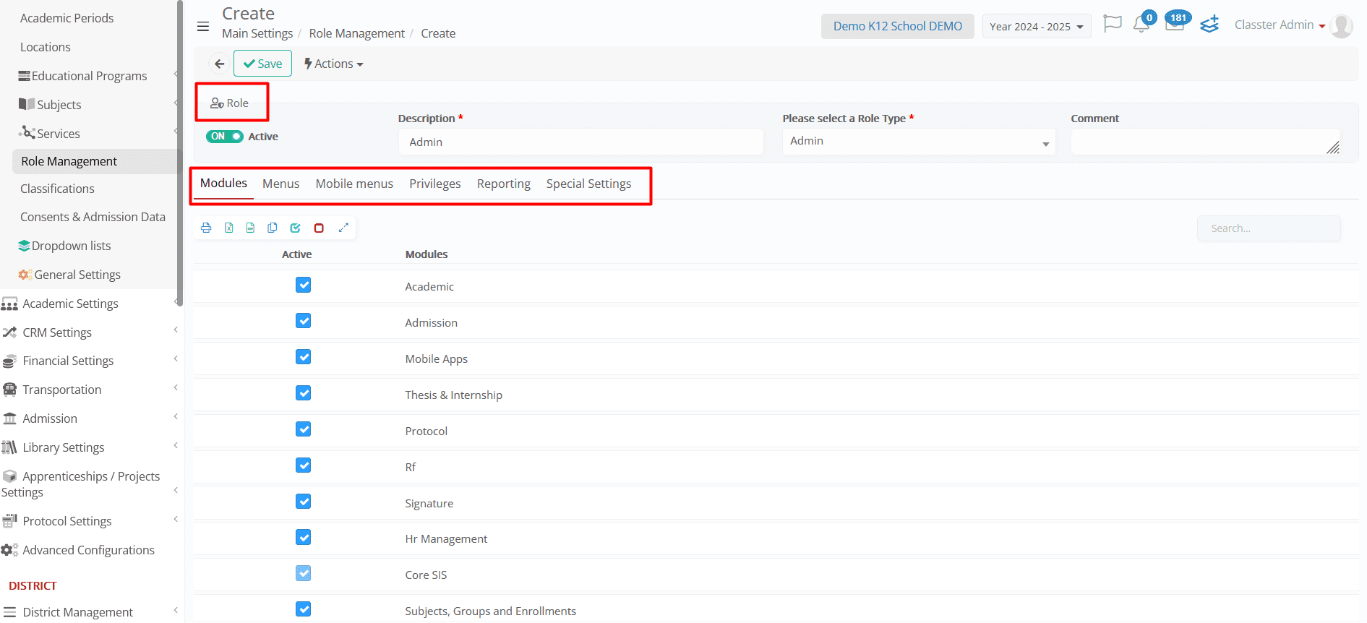Uncheck the Hr Management checkbox

tap(304, 537)
